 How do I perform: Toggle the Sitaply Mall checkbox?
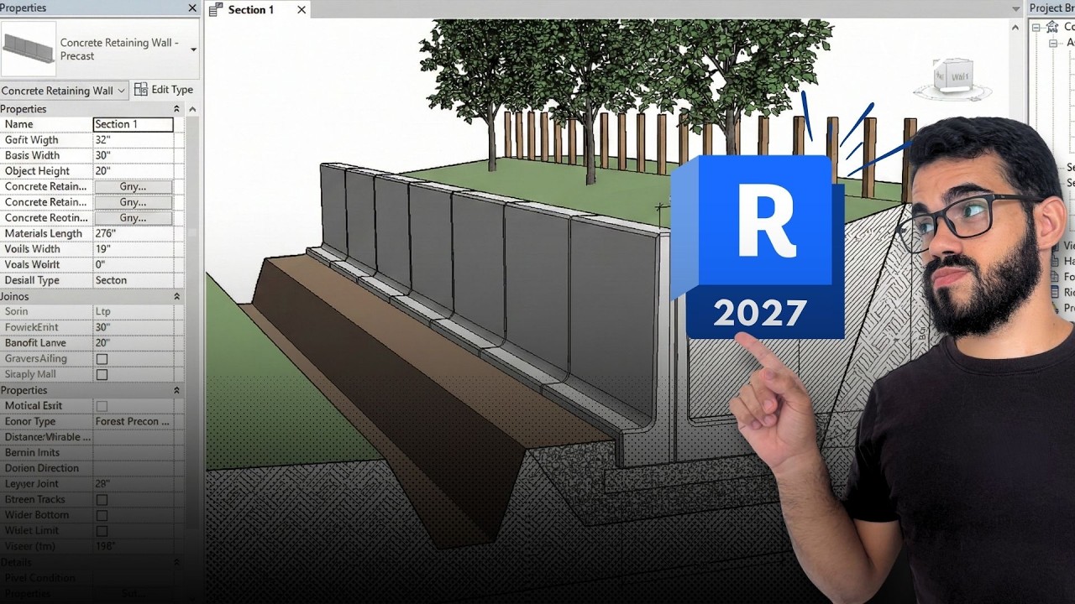tap(102, 375)
